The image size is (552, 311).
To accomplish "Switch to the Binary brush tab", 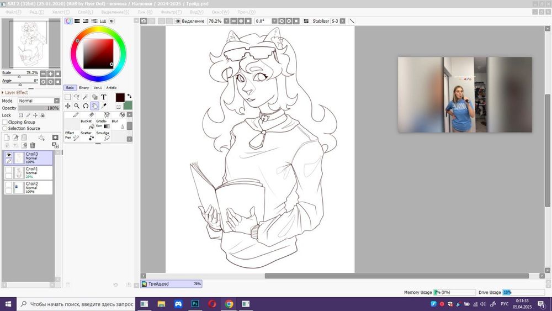I will coord(84,88).
